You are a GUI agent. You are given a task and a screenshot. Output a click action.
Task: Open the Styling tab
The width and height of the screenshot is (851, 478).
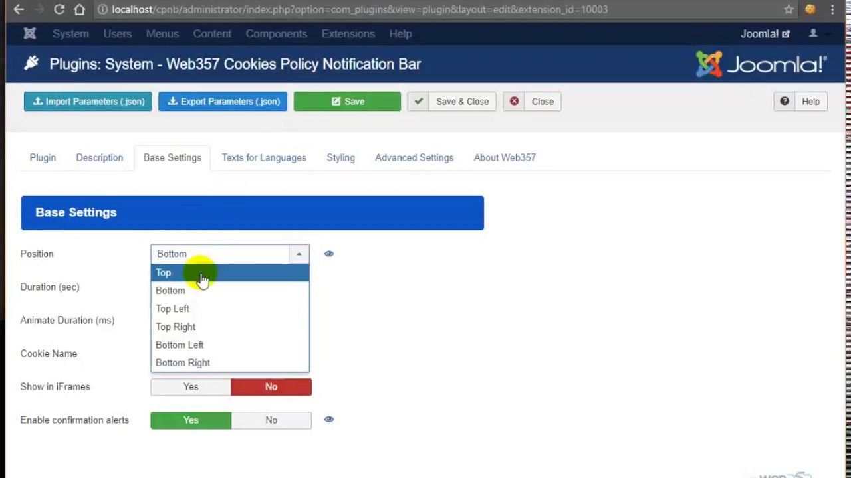coord(340,158)
